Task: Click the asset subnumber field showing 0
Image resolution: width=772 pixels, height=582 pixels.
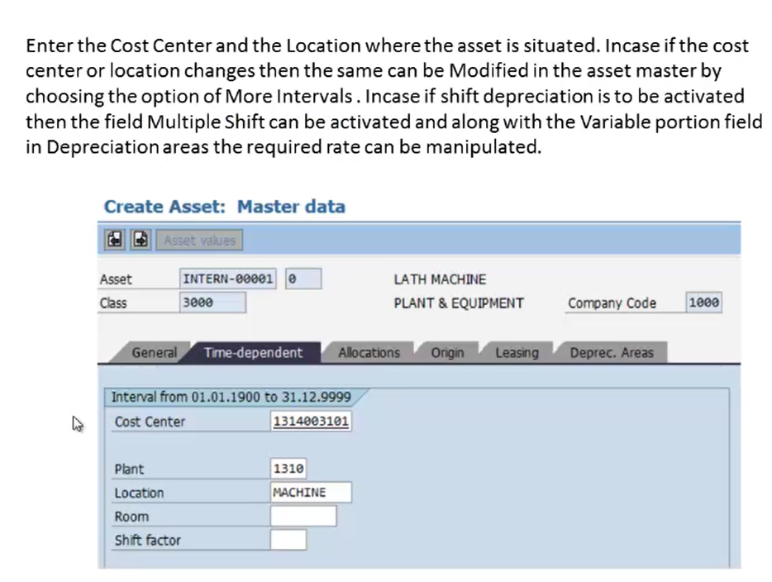Action: point(303,279)
